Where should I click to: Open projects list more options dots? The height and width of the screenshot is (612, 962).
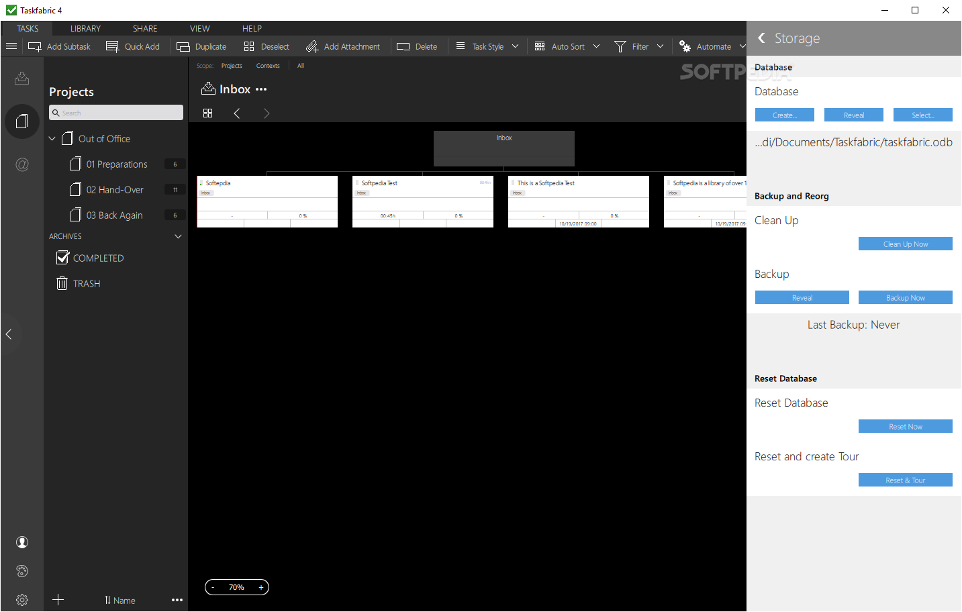click(177, 600)
